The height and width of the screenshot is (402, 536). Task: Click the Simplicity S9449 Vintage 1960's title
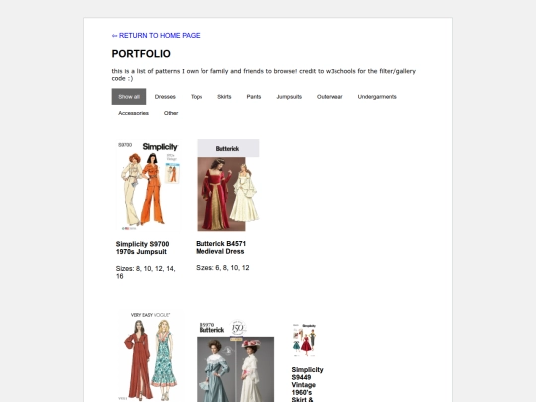[x=308, y=384]
